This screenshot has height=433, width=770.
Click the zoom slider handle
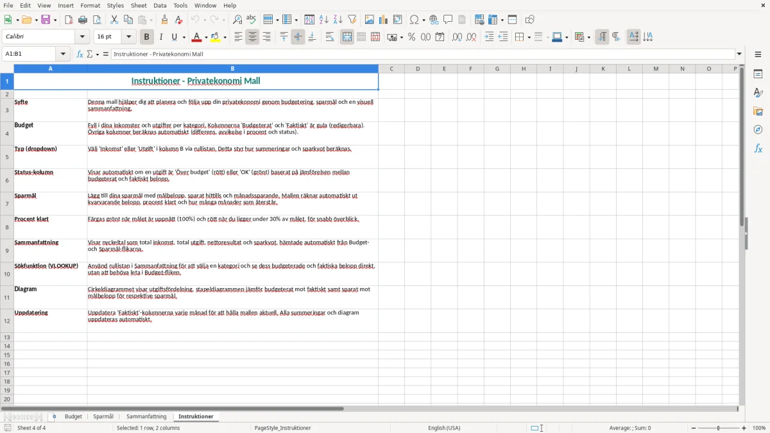[x=718, y=428]
